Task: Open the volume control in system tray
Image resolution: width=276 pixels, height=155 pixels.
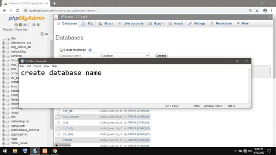Action: pyautogui.click(x=250, y=151)
